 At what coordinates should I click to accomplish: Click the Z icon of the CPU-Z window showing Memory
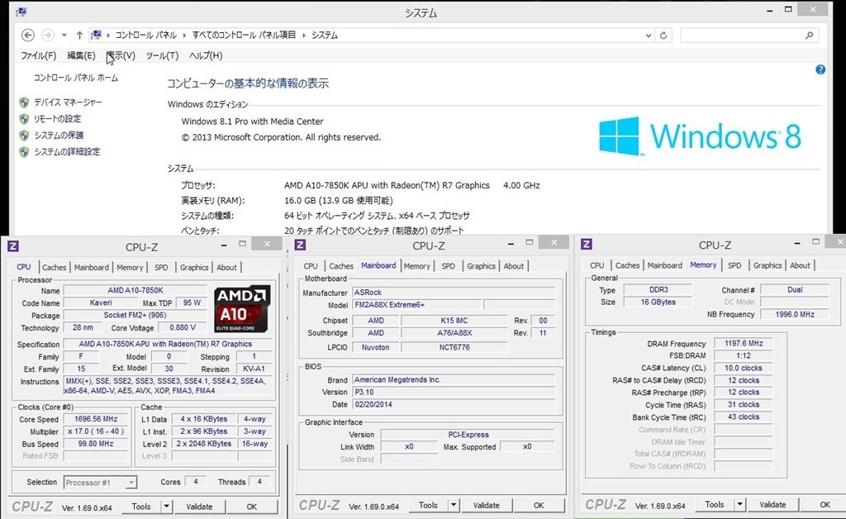click(587, 245)
